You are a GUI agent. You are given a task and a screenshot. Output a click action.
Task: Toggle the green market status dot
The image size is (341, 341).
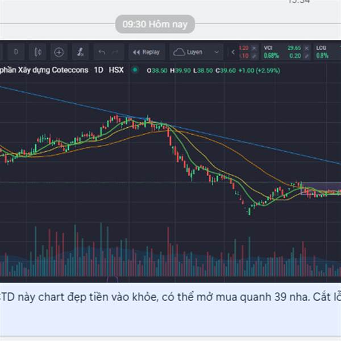click(135, 70)
